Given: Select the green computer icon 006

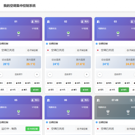Looking at the screenshot, I should pos(68,111).
